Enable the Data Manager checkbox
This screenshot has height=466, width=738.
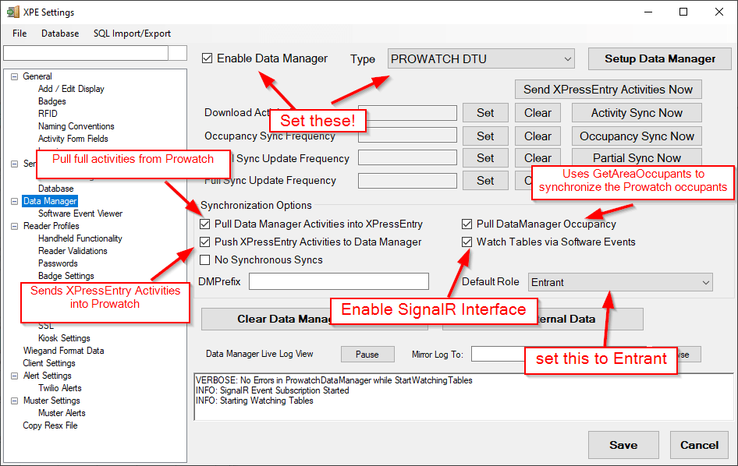coord(207,58)
